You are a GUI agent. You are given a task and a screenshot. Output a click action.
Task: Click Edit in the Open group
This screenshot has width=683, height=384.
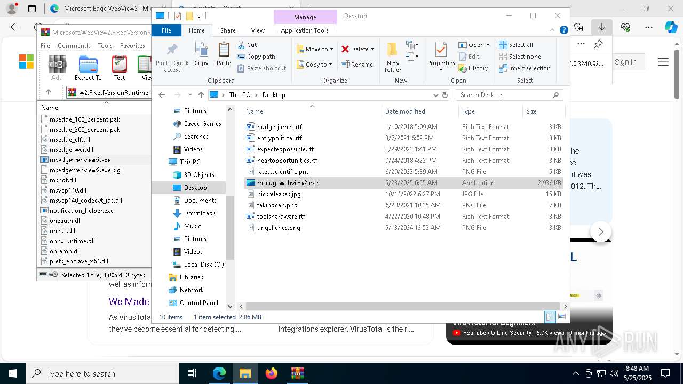469,57
